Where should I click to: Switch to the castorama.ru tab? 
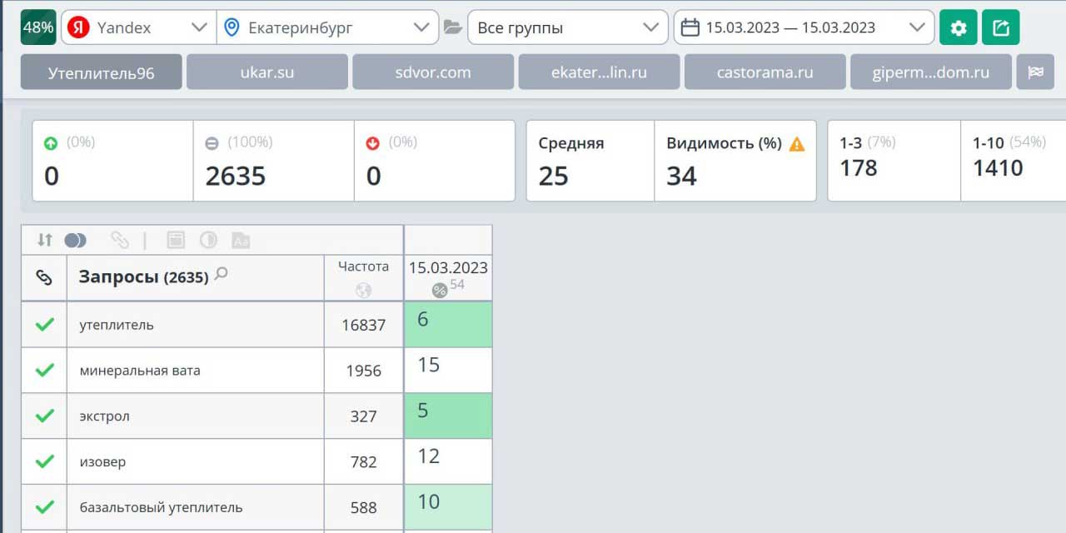coord(765,72)
